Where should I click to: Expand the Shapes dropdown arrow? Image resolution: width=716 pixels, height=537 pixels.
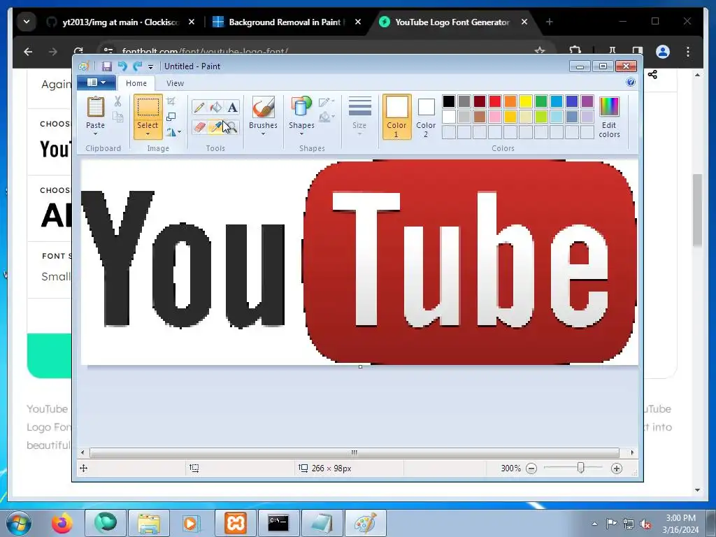click(x=301, y=134)
